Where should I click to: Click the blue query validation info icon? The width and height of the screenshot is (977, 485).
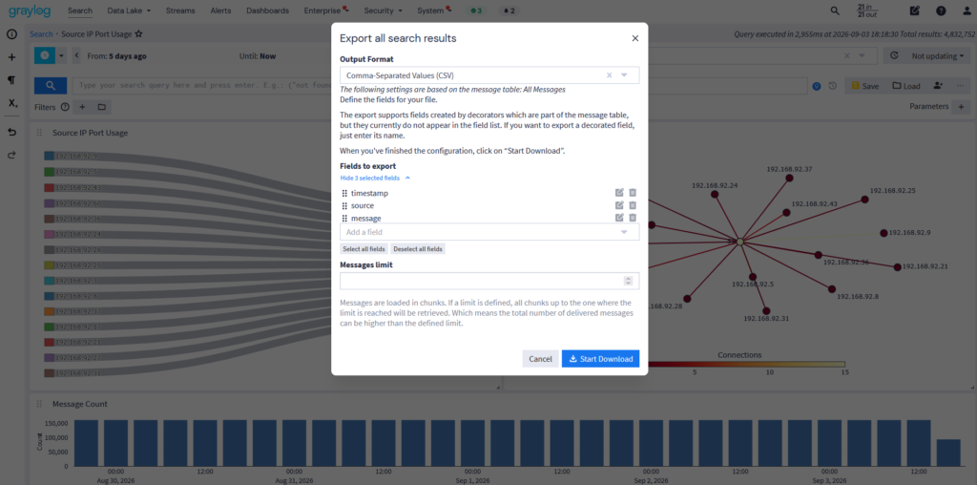(x=817, y=86)
